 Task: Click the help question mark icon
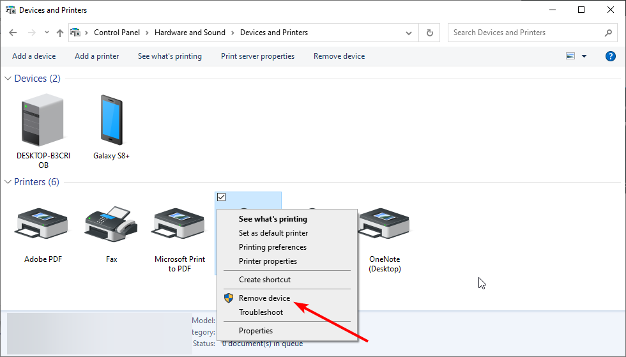pyautogui.click(x=611, y=56)
